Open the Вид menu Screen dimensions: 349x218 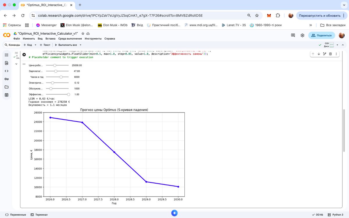click(x=40, y=39)
